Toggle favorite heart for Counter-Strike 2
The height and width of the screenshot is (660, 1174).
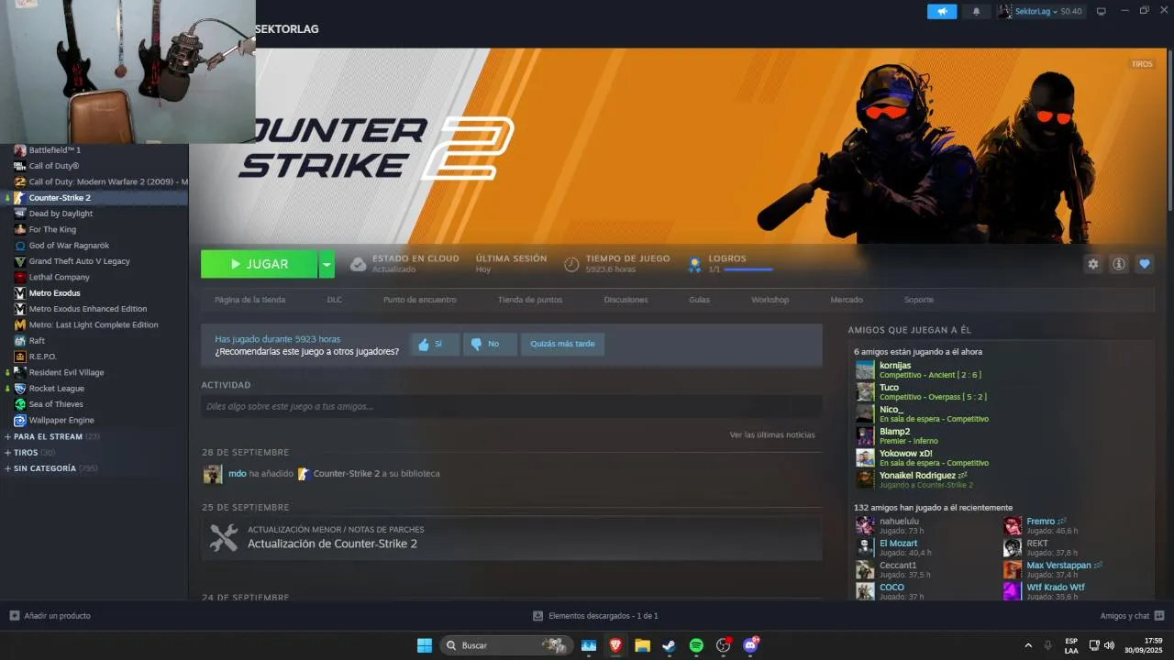click(1145, 264)
